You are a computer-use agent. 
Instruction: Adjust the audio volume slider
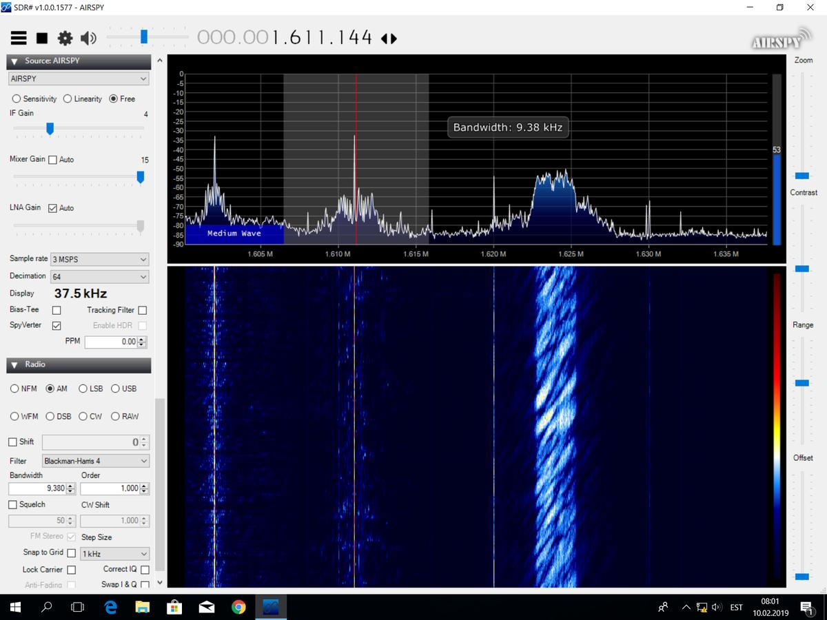pos(144,36)
